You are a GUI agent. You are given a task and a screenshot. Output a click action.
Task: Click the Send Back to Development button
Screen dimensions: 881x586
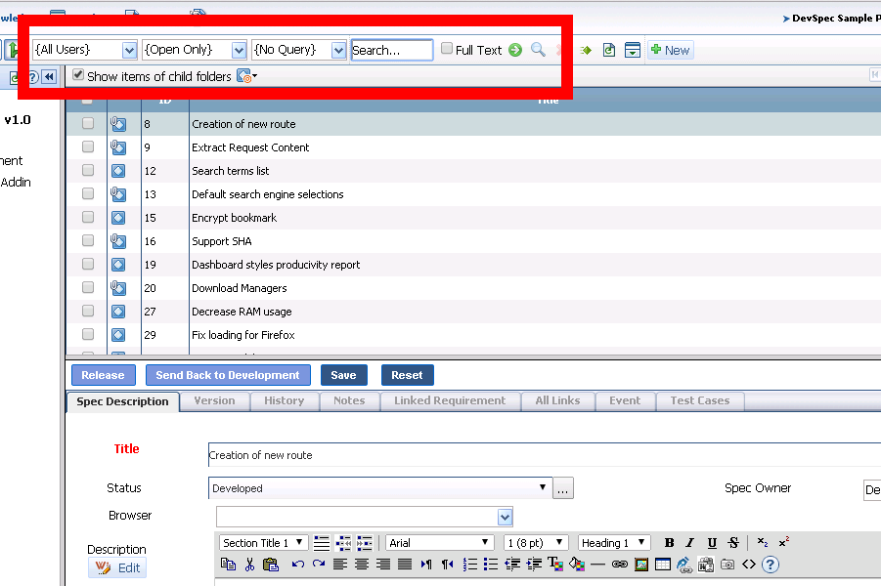click(x=228, y=375)
